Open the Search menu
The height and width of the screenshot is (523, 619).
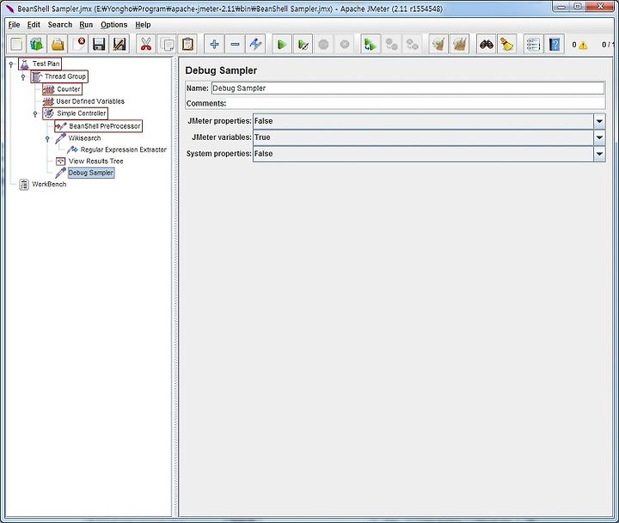(x=60, y=25)
